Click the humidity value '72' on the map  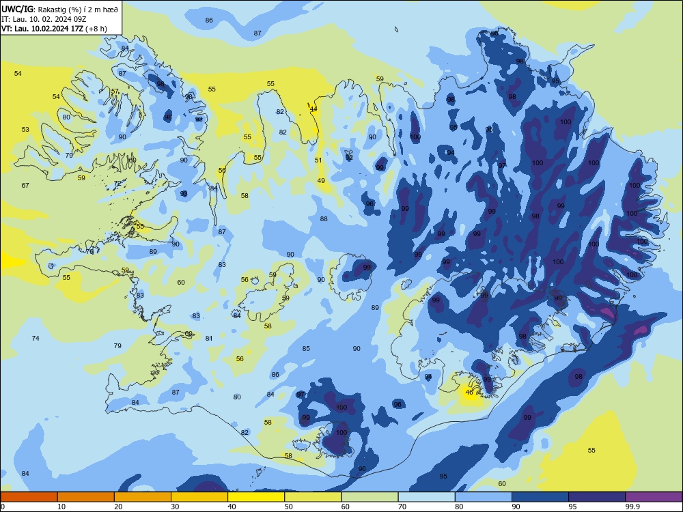click(117, 184)
